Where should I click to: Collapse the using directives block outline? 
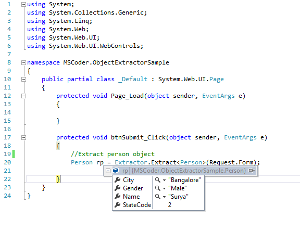23,4
